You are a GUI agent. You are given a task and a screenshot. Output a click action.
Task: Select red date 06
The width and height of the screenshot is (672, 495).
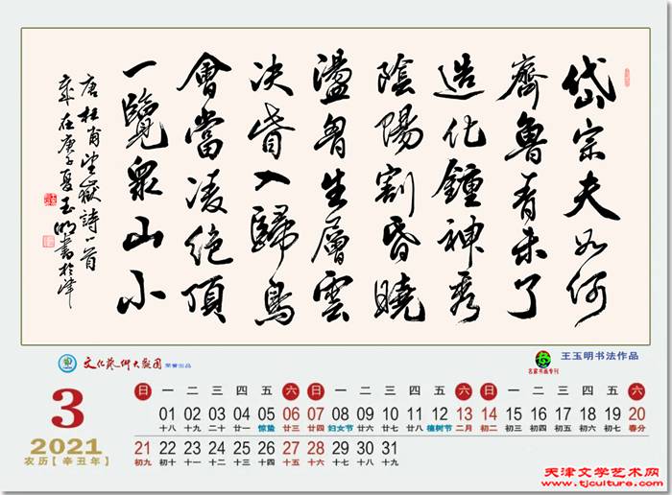pos(291,414)
